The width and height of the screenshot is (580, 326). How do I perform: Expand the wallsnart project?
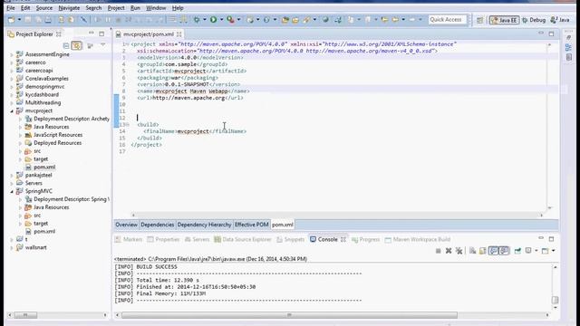tap(12, 247)
